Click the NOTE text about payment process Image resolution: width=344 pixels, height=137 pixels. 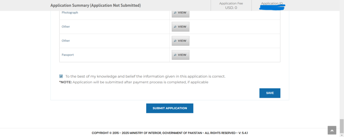click(134, 82)
